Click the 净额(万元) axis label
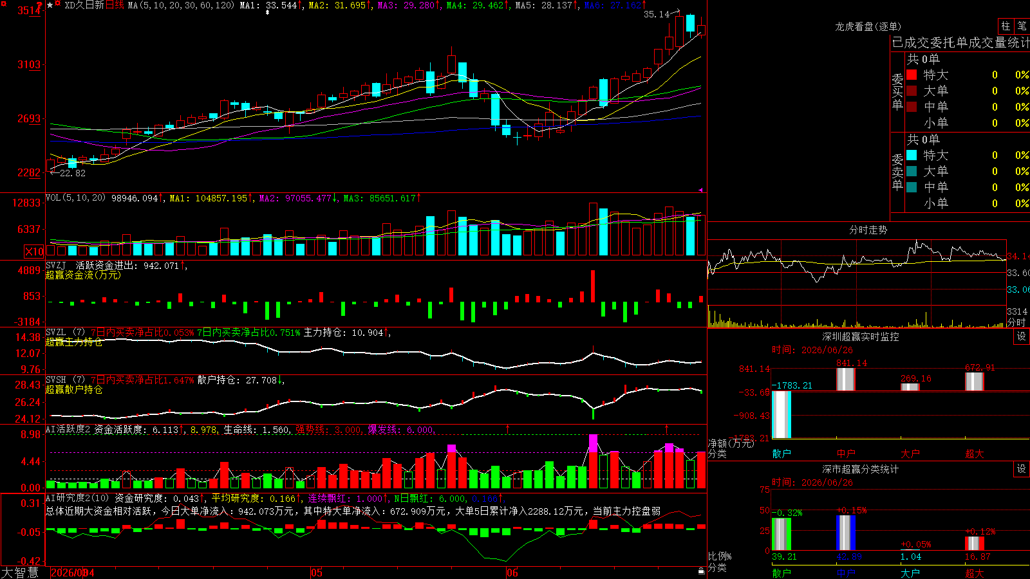 click(x=731, y=443)
